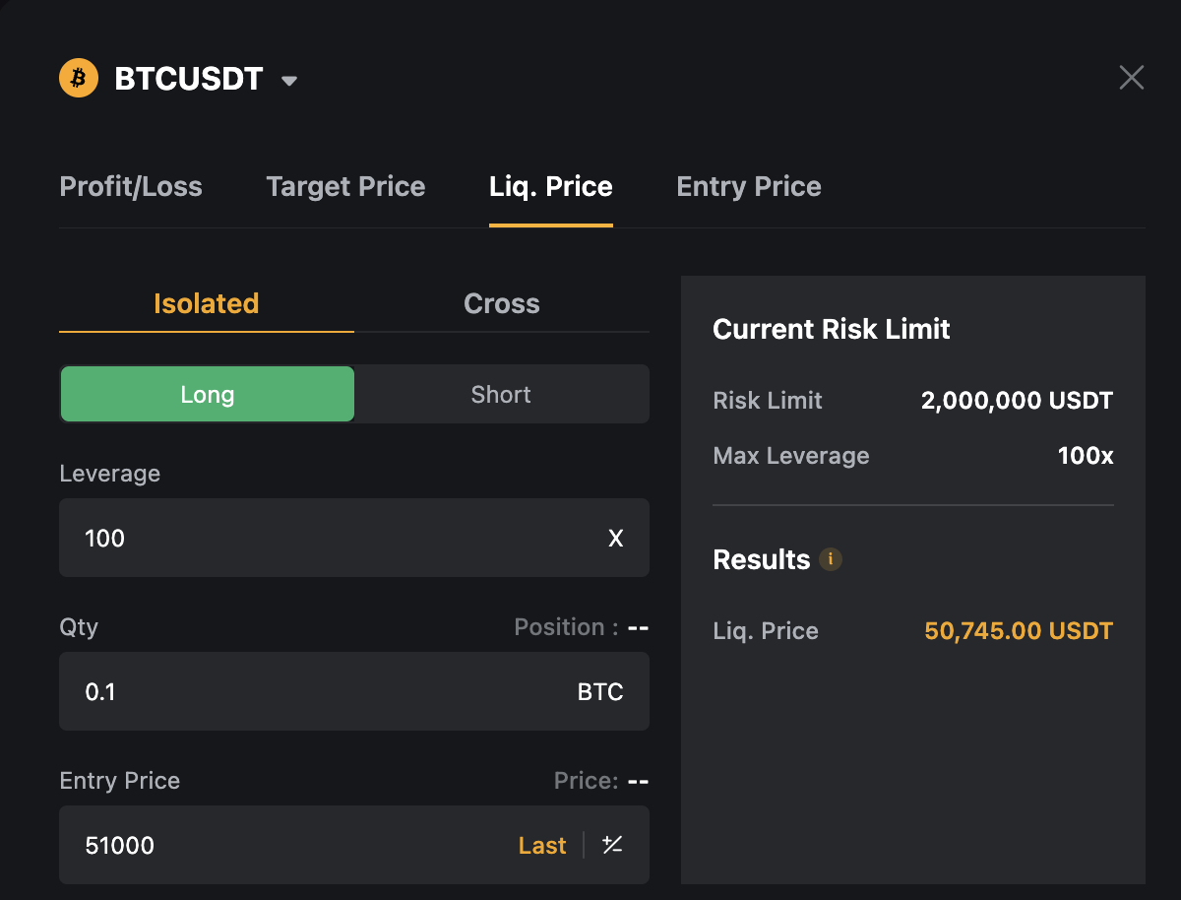The image size is (1181, 900).
Task: Click the BTC unit label in Qty
Action: [600, 692]
